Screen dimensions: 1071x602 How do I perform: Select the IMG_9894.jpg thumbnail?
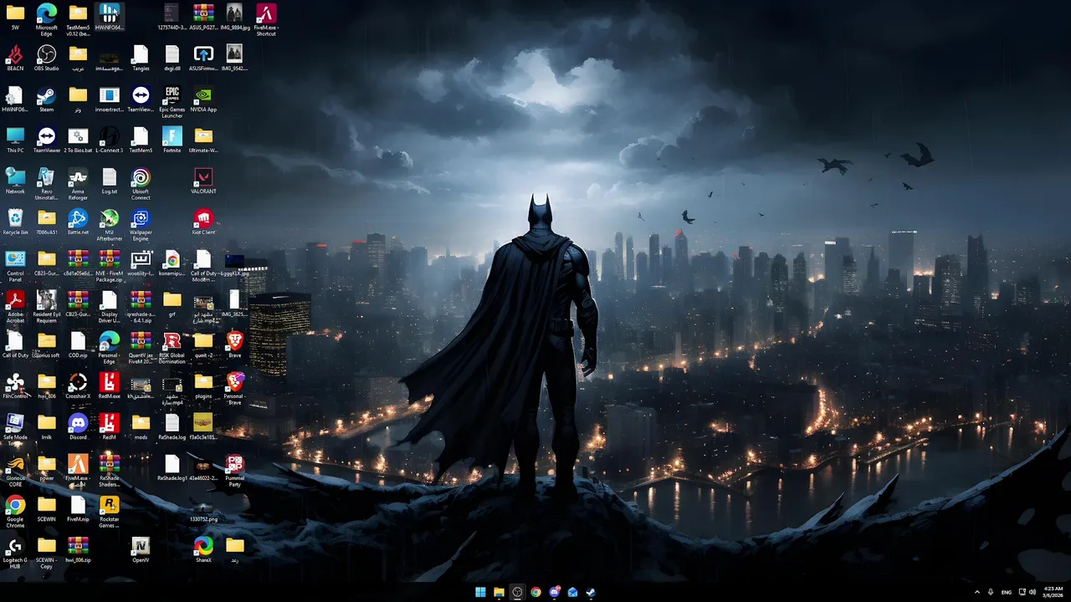[x=235, y=18]
